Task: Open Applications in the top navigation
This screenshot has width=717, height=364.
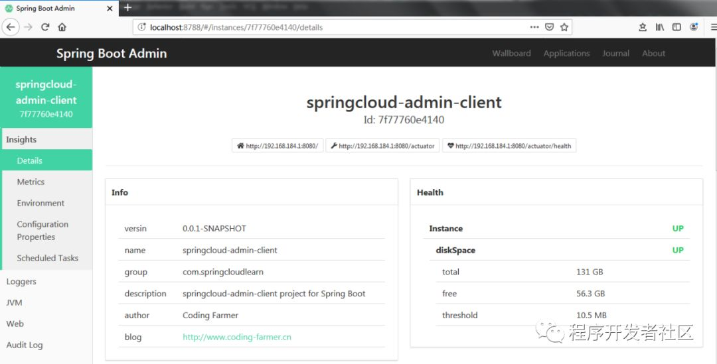Action: [566, 53]
